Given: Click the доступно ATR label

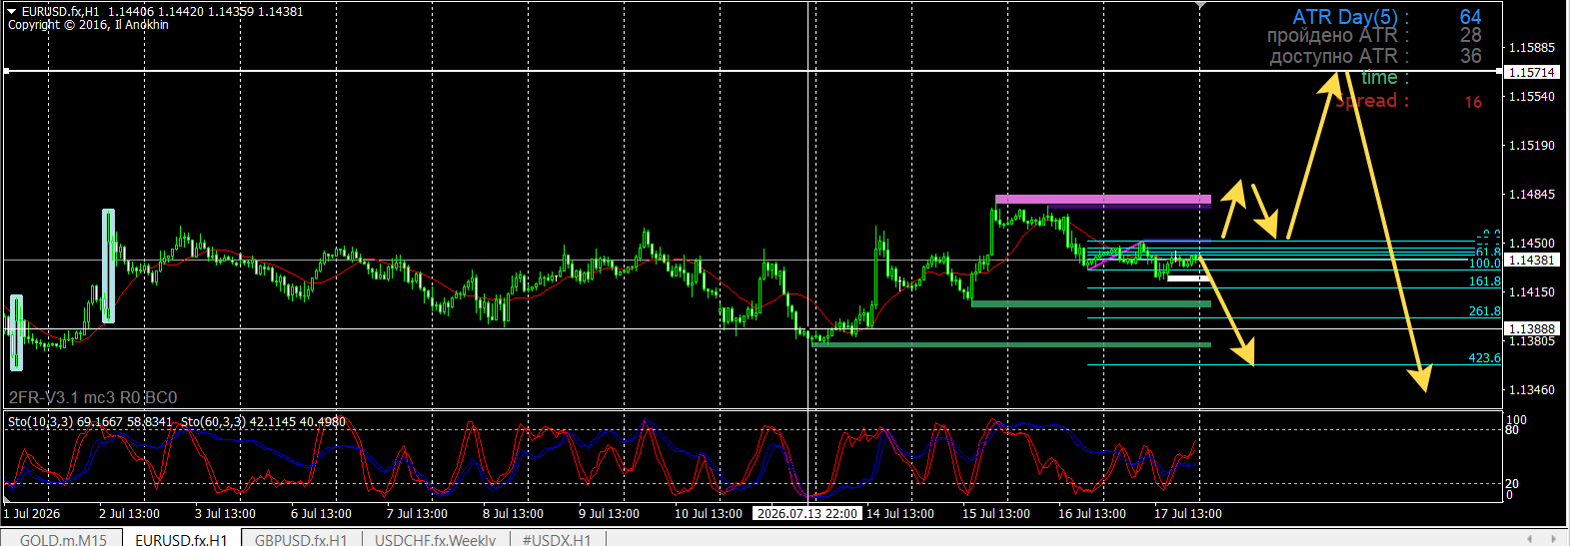Looking at the screenshot, I should click(1339, 57).
